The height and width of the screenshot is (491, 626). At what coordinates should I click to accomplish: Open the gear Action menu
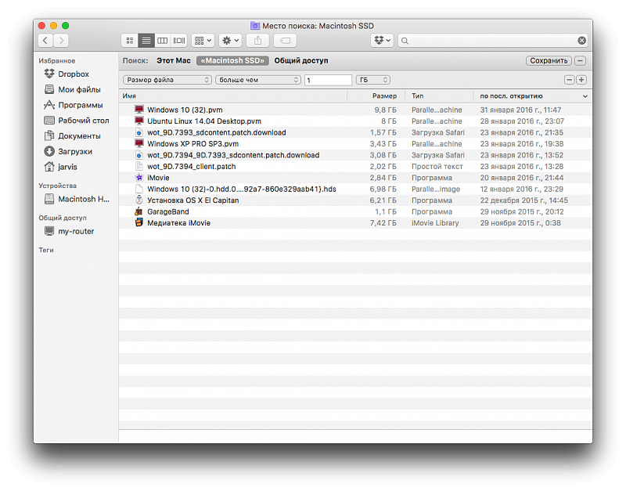(230, 40)
